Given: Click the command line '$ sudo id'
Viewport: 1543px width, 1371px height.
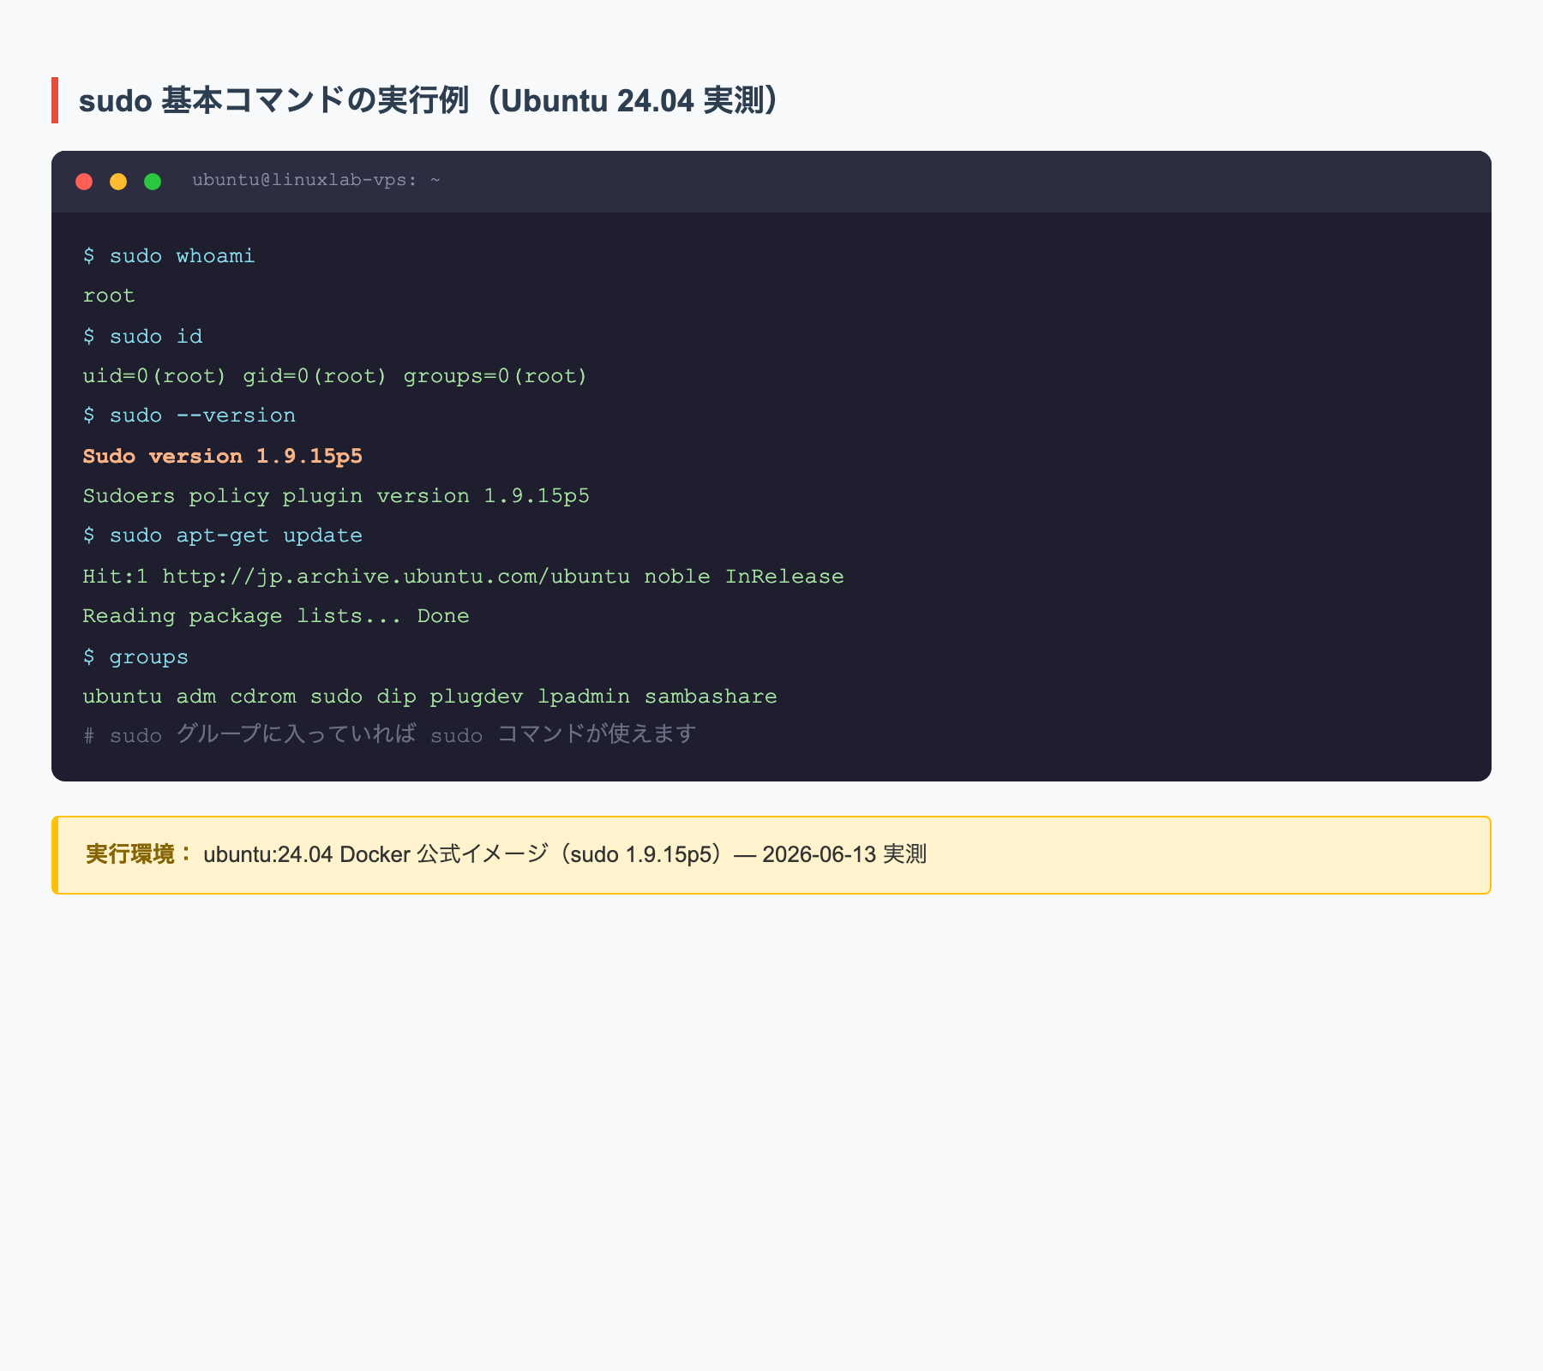Looking at the screenshot, I should (142, 337).
